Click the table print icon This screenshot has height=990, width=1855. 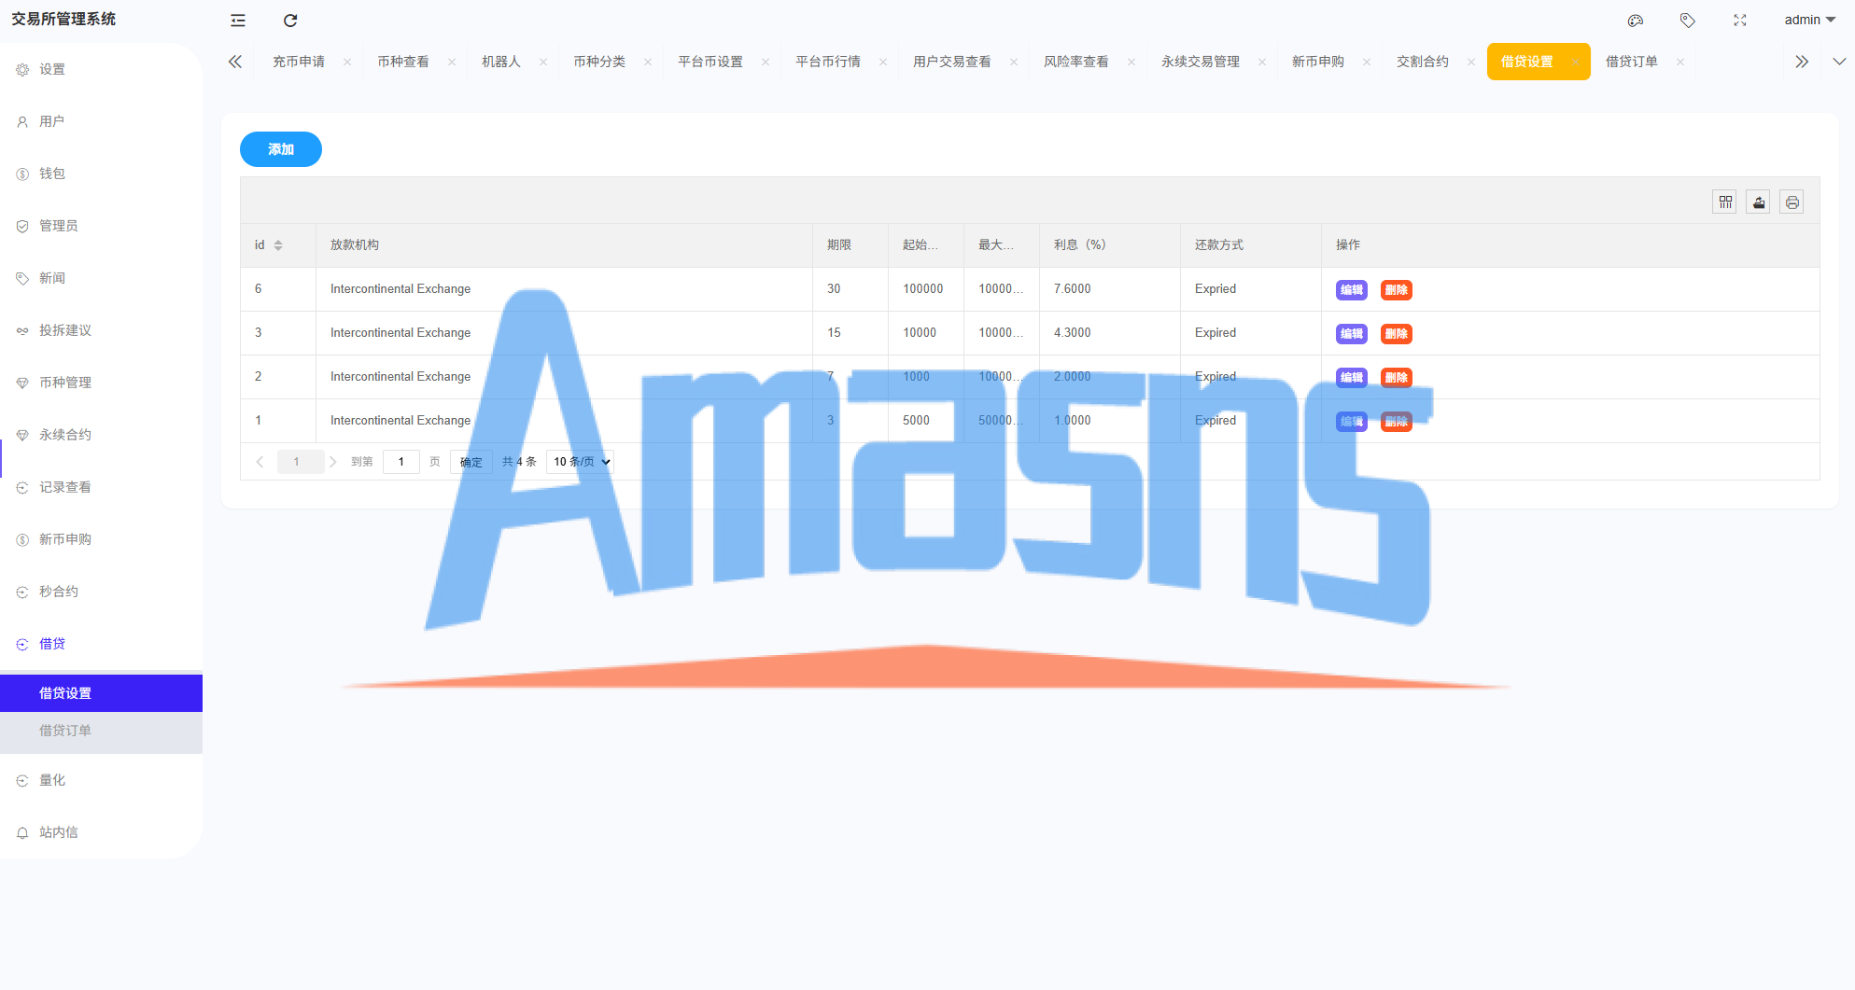(x=1792, y=202)
